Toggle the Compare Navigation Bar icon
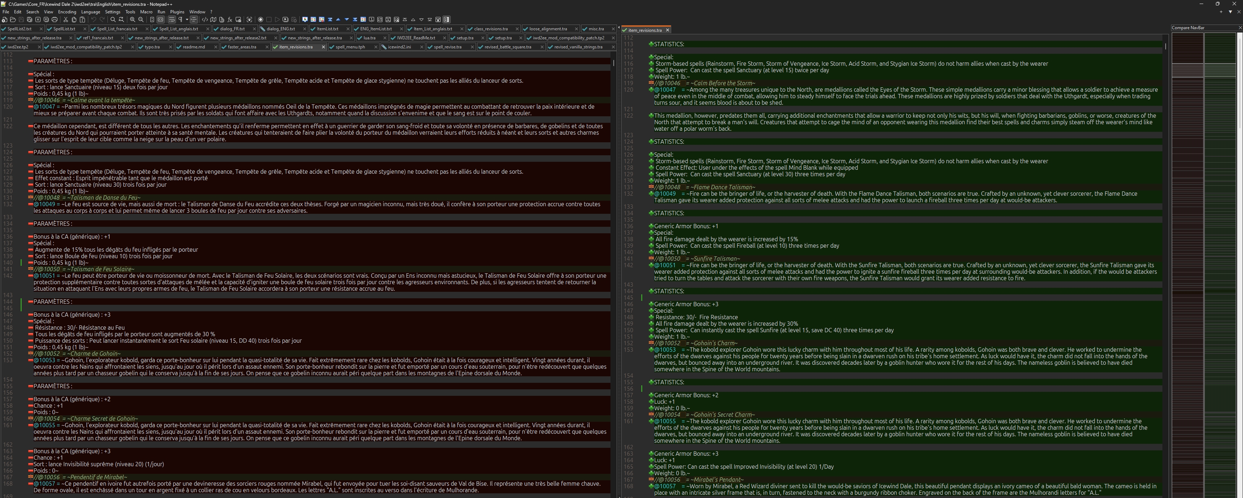This screenshot has width=1243, height=498. click(x=363, y=20)
